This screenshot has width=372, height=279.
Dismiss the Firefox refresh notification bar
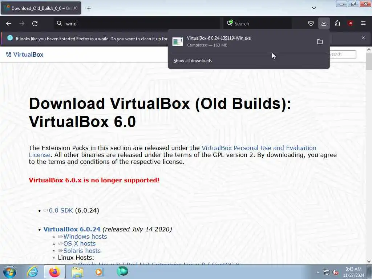pos(363,38)
